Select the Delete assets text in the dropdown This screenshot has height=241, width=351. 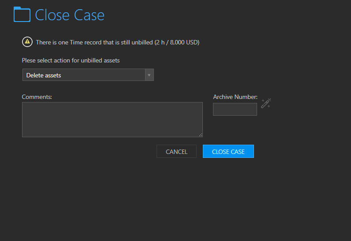pos(44,75)
